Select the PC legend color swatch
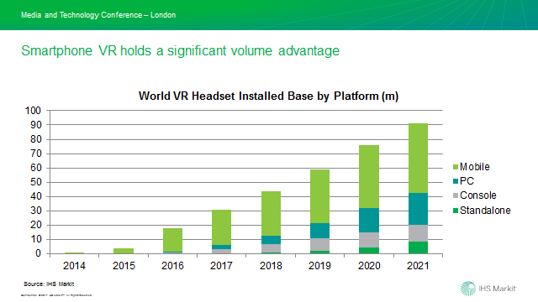The height and width of the screenshot is (302, 538). (456, 181)
